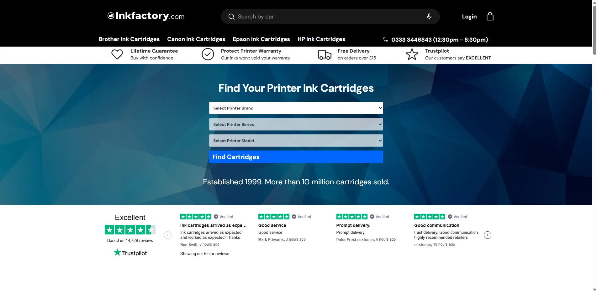Open the Select Printer Brand dropdown

click(x=296, y=108)
